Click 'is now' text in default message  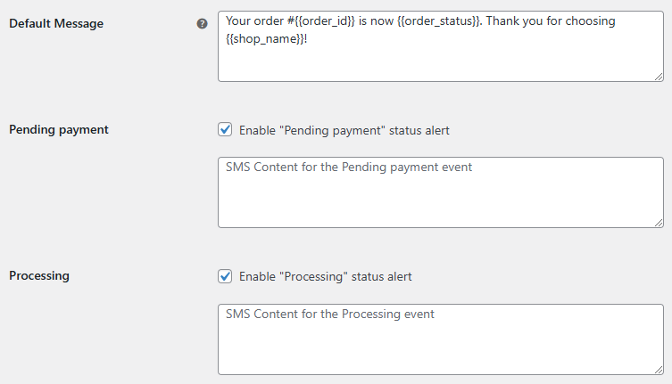(x=376, y=21)
